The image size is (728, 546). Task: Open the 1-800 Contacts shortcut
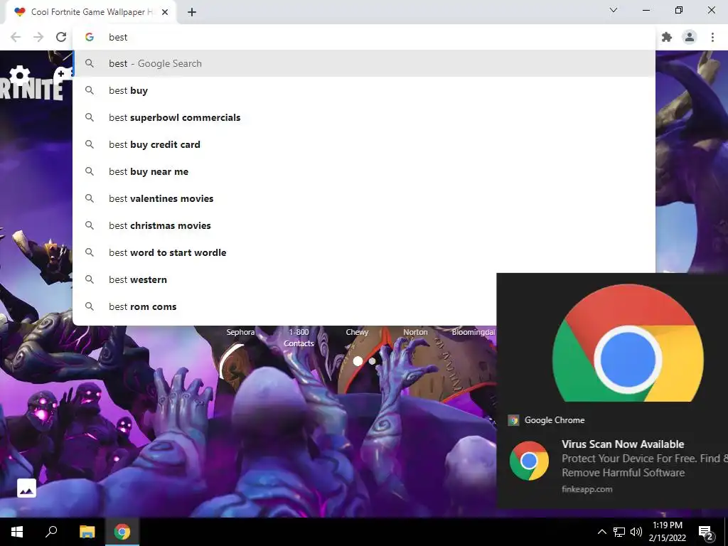pyautogui.click(x=299, y=338)
